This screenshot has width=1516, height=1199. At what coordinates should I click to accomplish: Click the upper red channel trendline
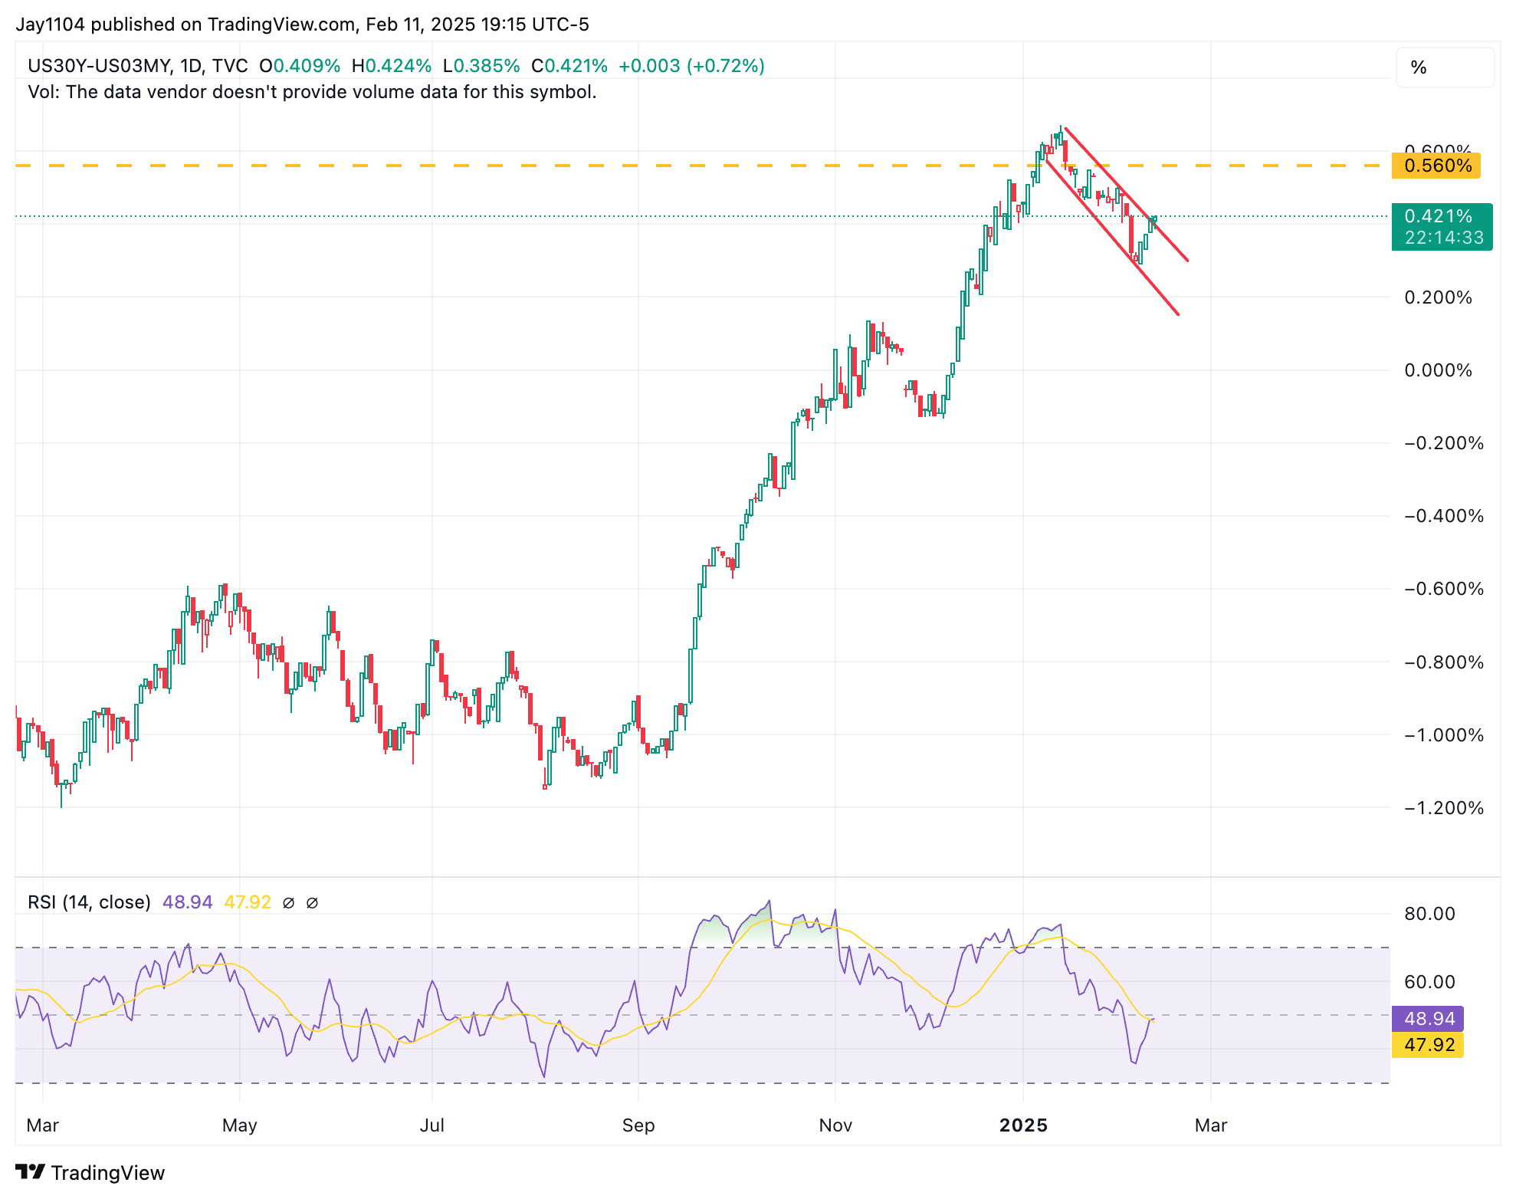1127,195
